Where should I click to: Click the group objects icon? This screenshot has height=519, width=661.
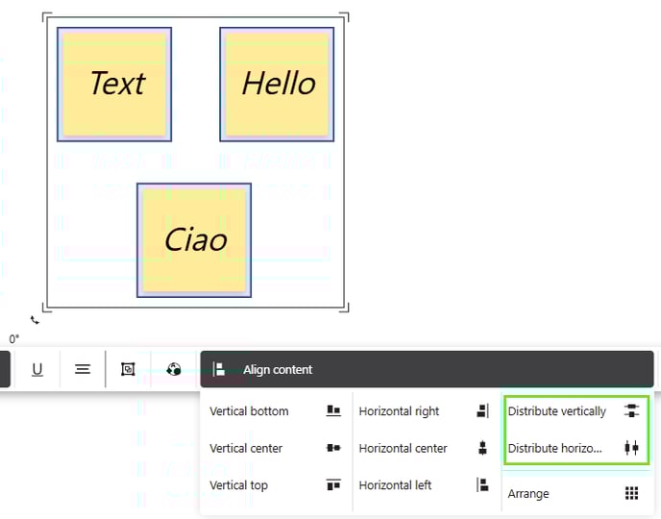128,369
